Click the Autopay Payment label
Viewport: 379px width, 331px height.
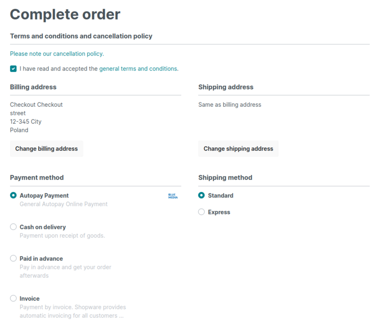pos(44,195)
